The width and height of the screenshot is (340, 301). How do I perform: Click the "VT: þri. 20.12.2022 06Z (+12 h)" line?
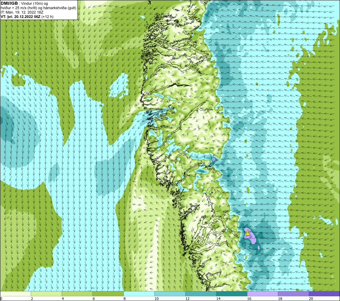(x=27, y=17)
